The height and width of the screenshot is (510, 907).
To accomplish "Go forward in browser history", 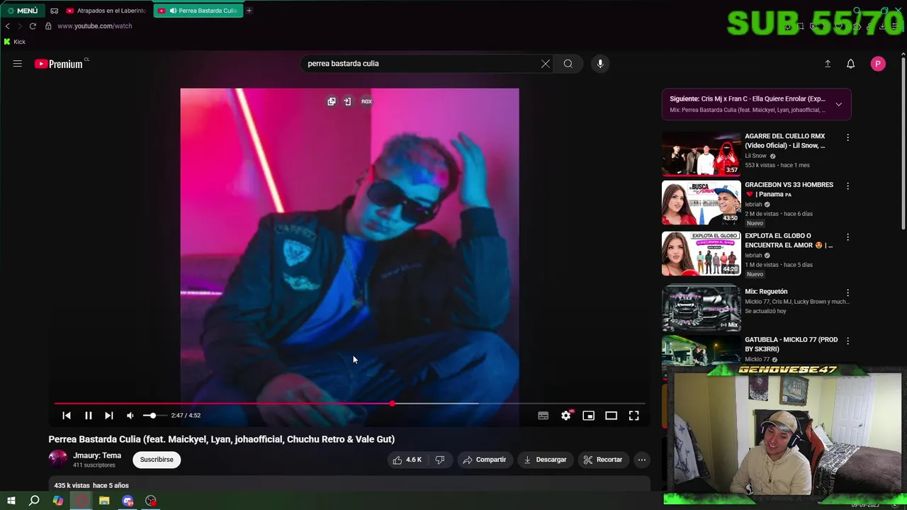I will pos(20,26).
